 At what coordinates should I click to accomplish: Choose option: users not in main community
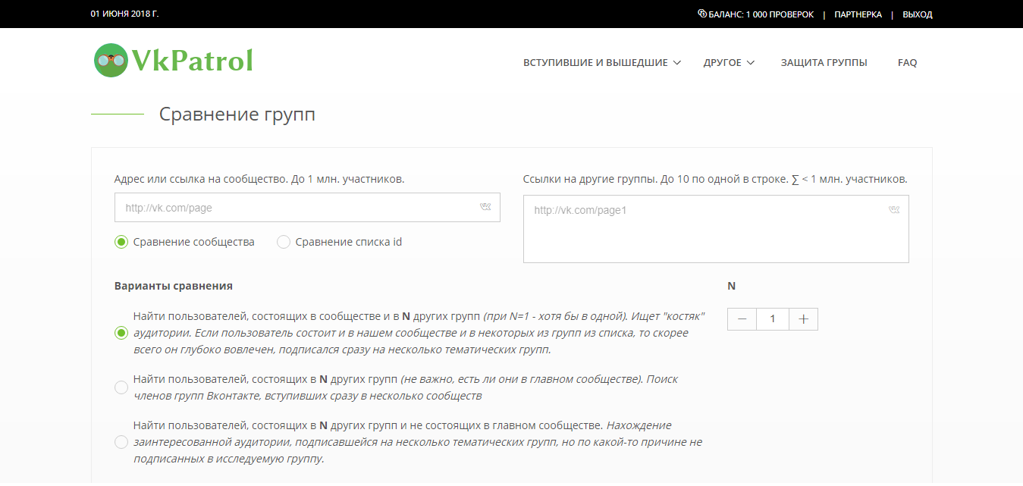point(121,442)
